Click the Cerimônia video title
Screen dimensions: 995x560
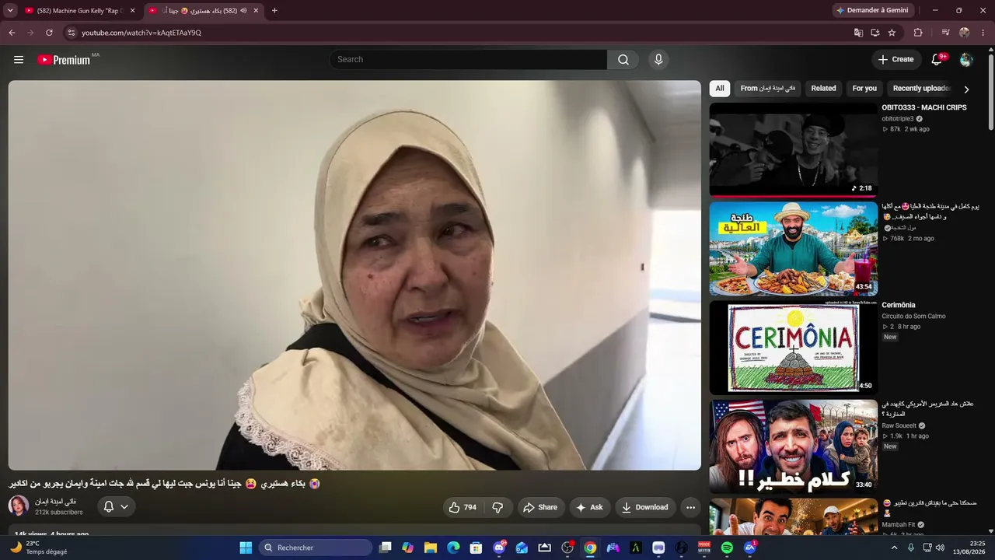(x=899, y=306)
